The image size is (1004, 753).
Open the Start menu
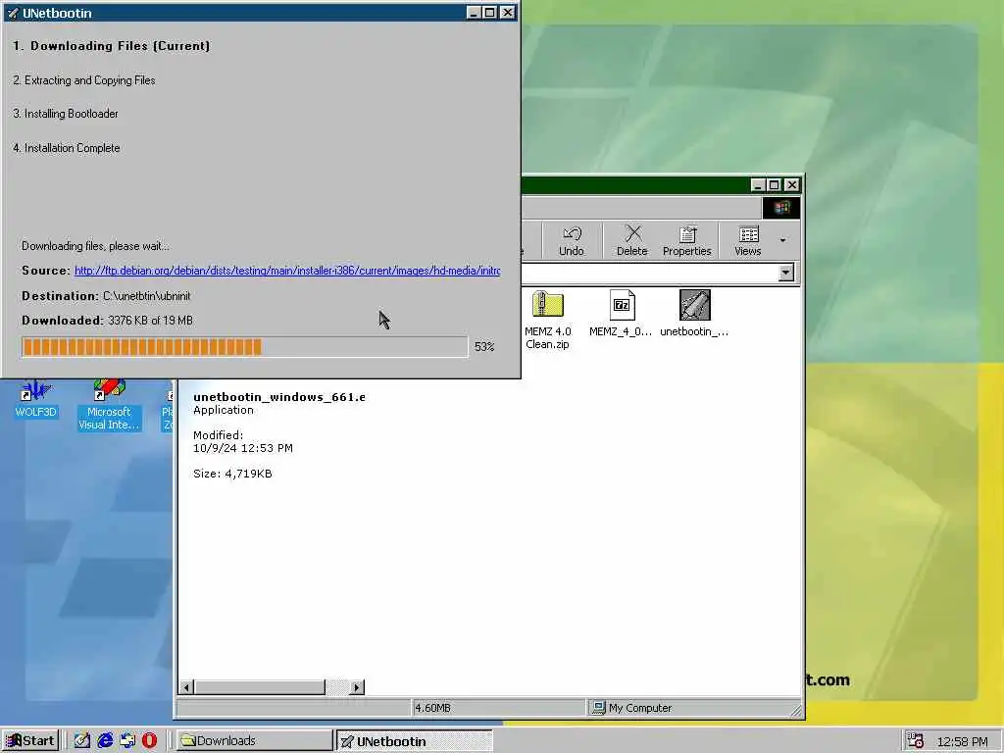(x=30, y=741)
